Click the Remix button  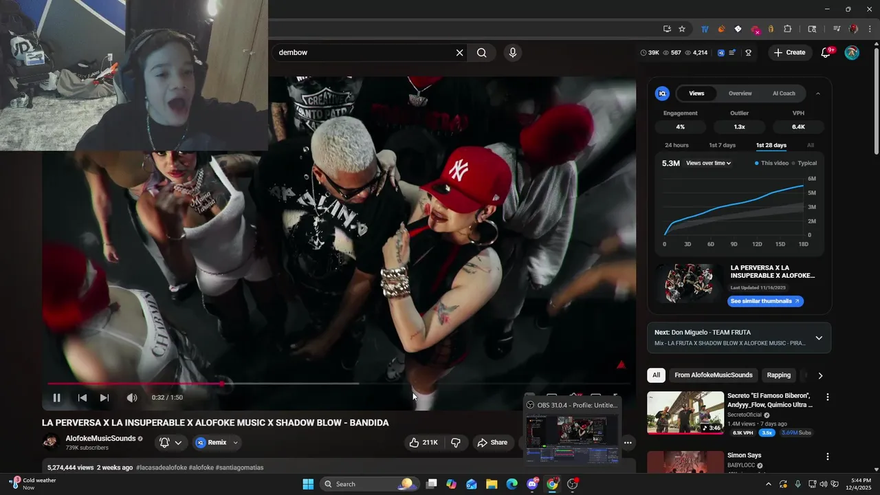212,443
